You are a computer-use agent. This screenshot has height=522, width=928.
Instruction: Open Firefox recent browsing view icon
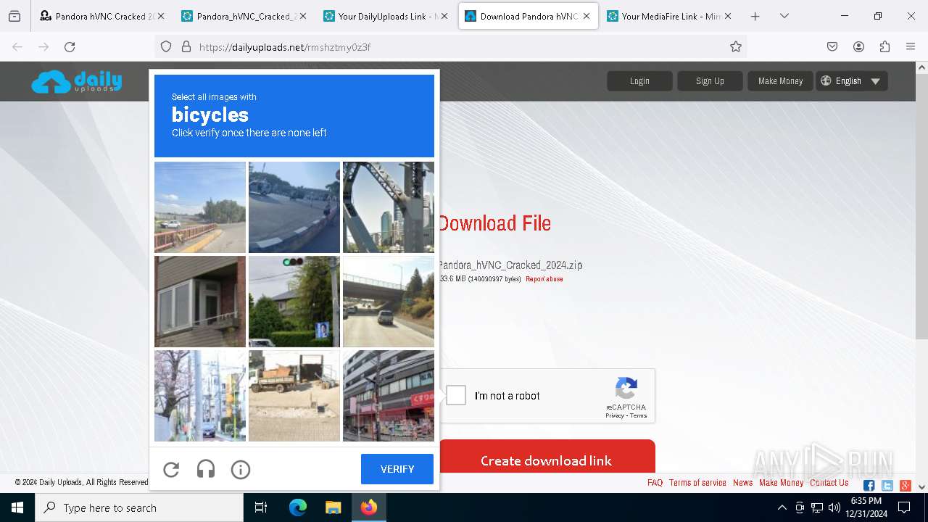[x=14, y=16]
